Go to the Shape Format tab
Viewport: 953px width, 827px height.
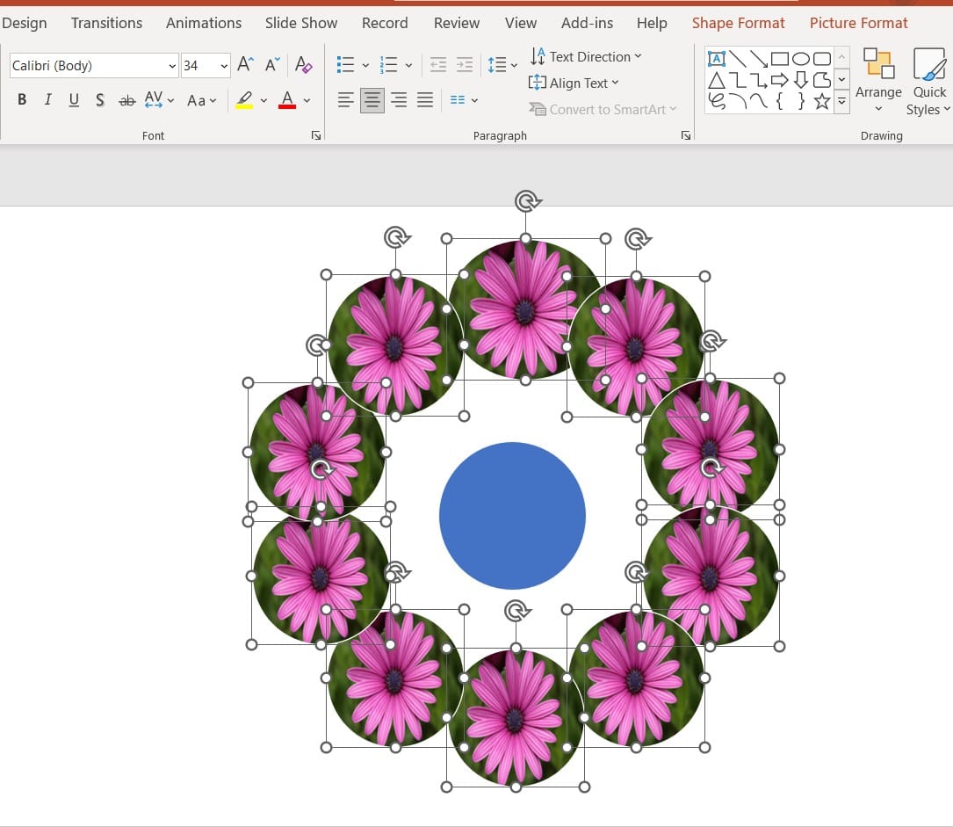[x=738, y=23]
